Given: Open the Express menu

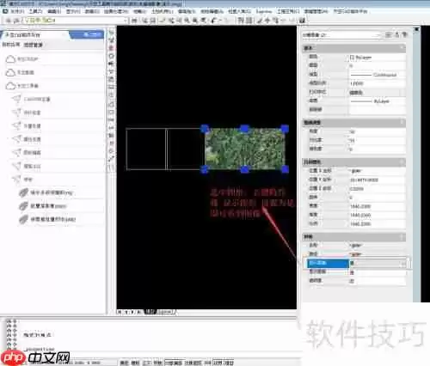Looking at the screenshot, I should click(x=264, y=11).
